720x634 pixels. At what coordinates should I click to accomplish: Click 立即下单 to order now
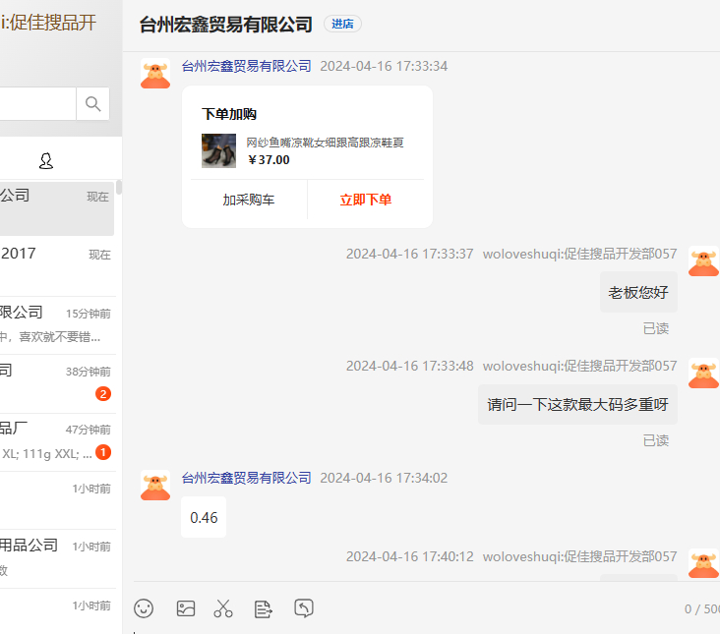(366, 200)
